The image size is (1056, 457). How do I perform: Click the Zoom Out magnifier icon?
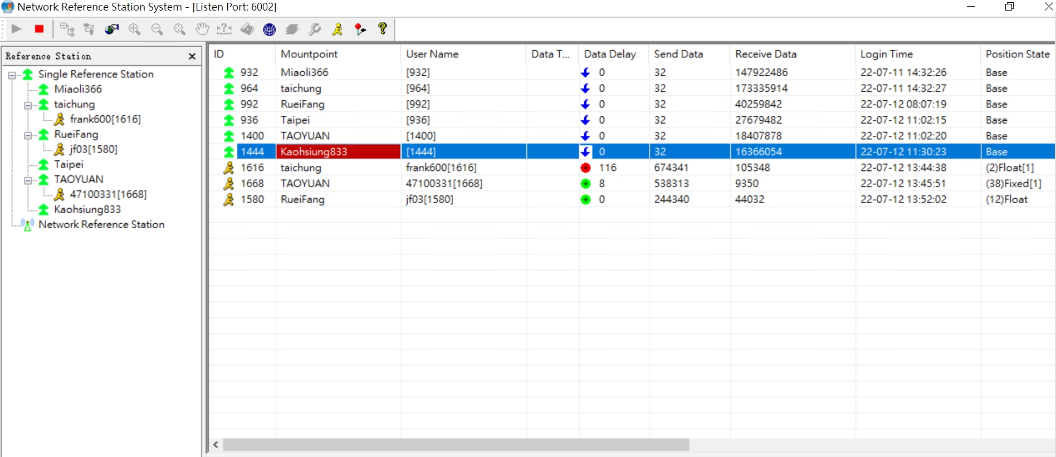(157, 29)
